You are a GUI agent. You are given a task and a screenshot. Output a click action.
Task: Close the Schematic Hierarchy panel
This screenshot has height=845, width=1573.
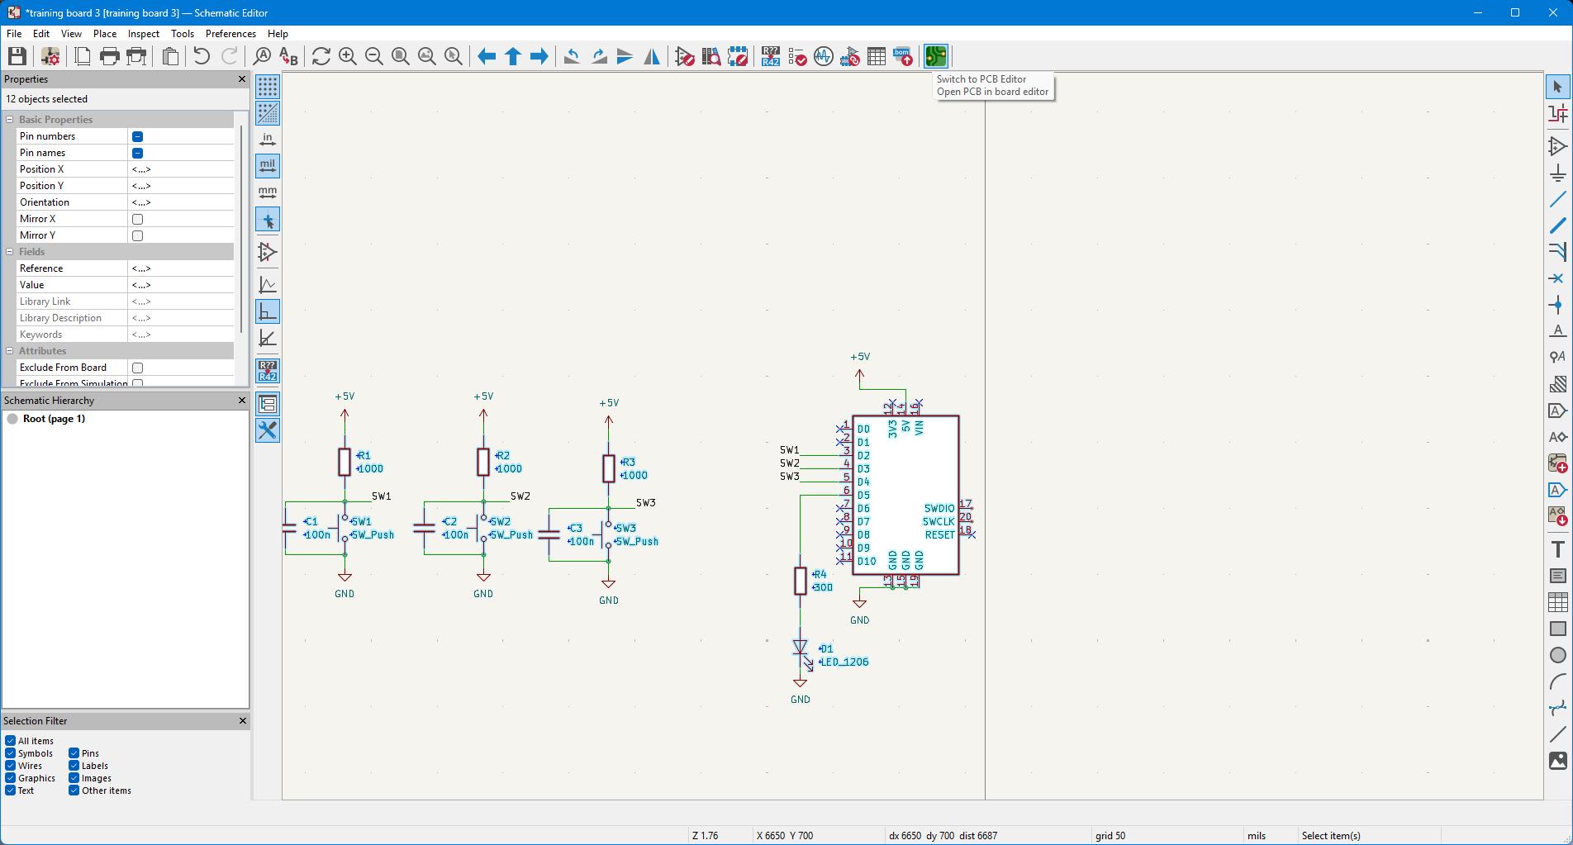242,401
